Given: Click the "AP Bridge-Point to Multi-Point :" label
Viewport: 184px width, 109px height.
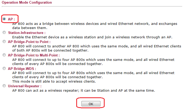Looking at the screenshot, I should 34,55.
